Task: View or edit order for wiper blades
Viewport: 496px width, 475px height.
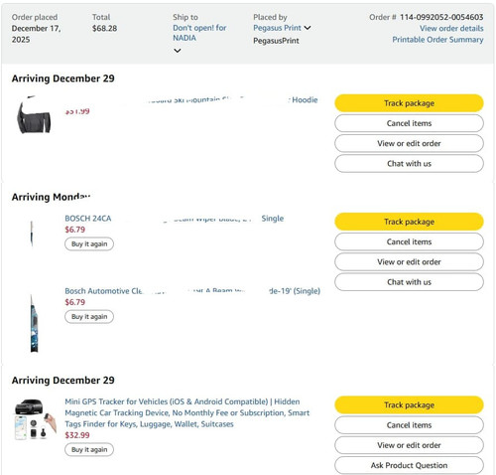Action: pyautogui.click(x=409, y=262)
